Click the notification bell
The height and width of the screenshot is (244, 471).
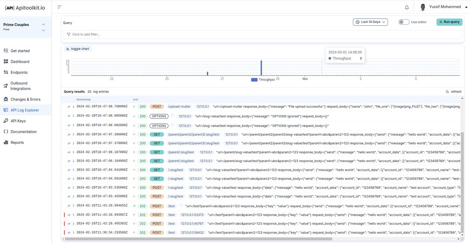(407, 7)
